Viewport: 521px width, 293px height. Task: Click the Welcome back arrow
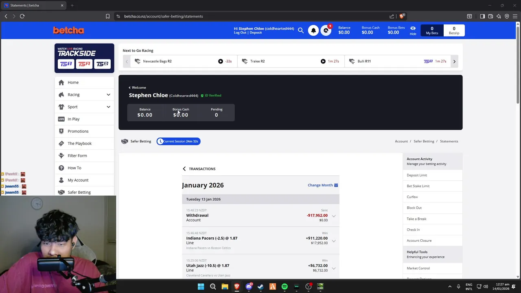point(129,87)
